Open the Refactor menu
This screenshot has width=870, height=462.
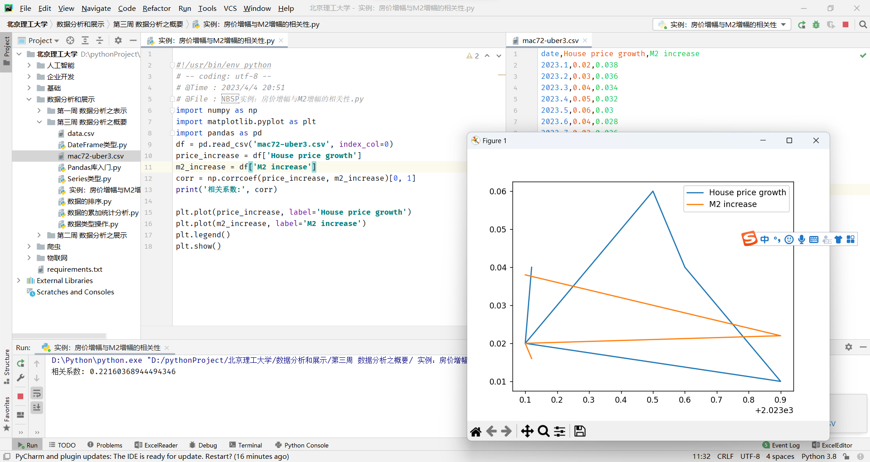(156, 8)
